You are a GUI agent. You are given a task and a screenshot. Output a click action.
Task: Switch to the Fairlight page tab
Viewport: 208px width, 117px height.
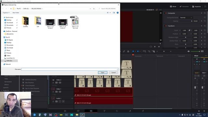pyautogui.click(x=130, y=111)
